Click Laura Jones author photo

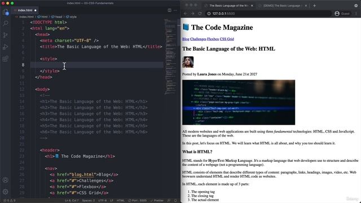click(x=188, y=62)
